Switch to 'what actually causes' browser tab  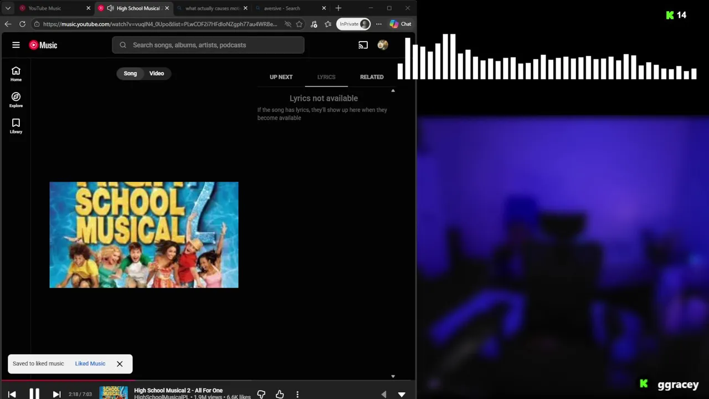tap(212, 8)
